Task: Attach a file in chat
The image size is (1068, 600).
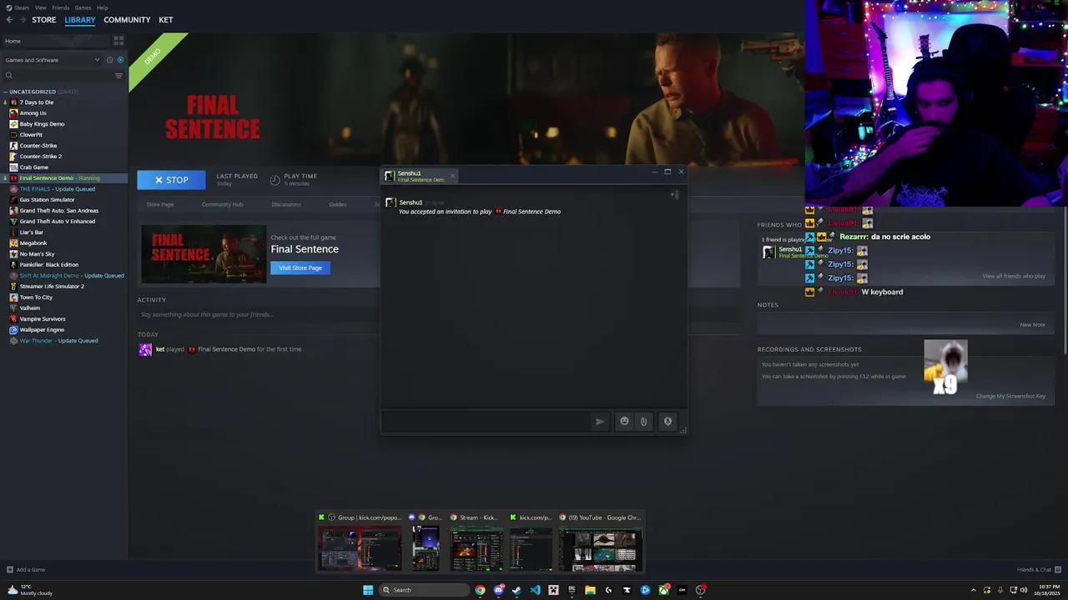Action: [x=643, y=422]
